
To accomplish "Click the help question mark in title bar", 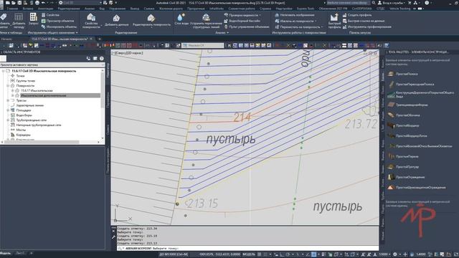I will click(427, 3).
